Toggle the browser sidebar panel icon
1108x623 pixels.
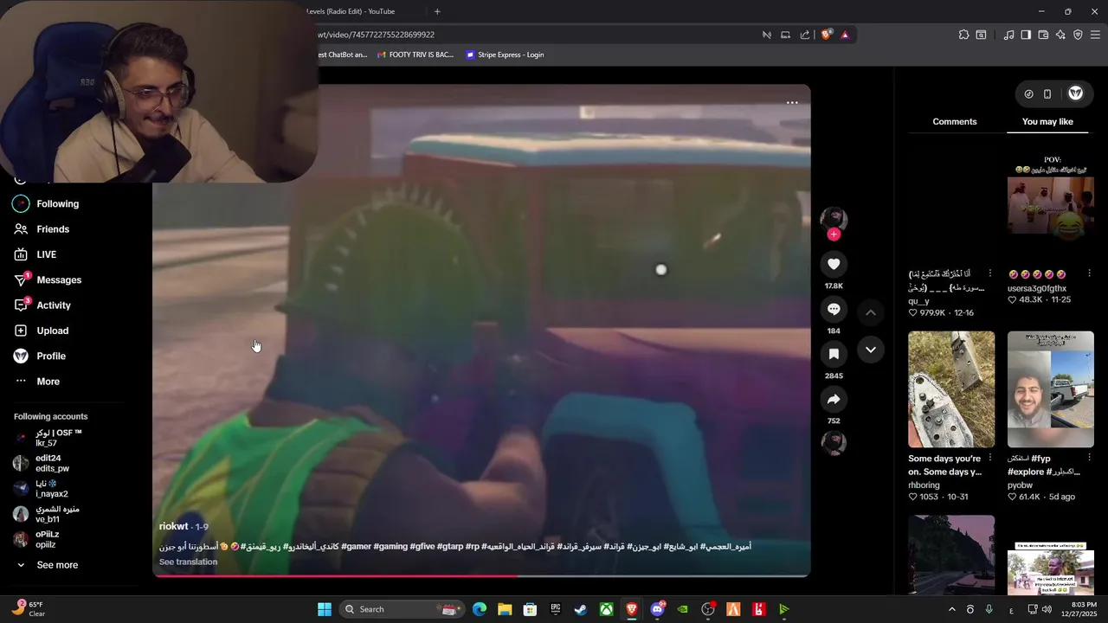[x=1026, y=35]
